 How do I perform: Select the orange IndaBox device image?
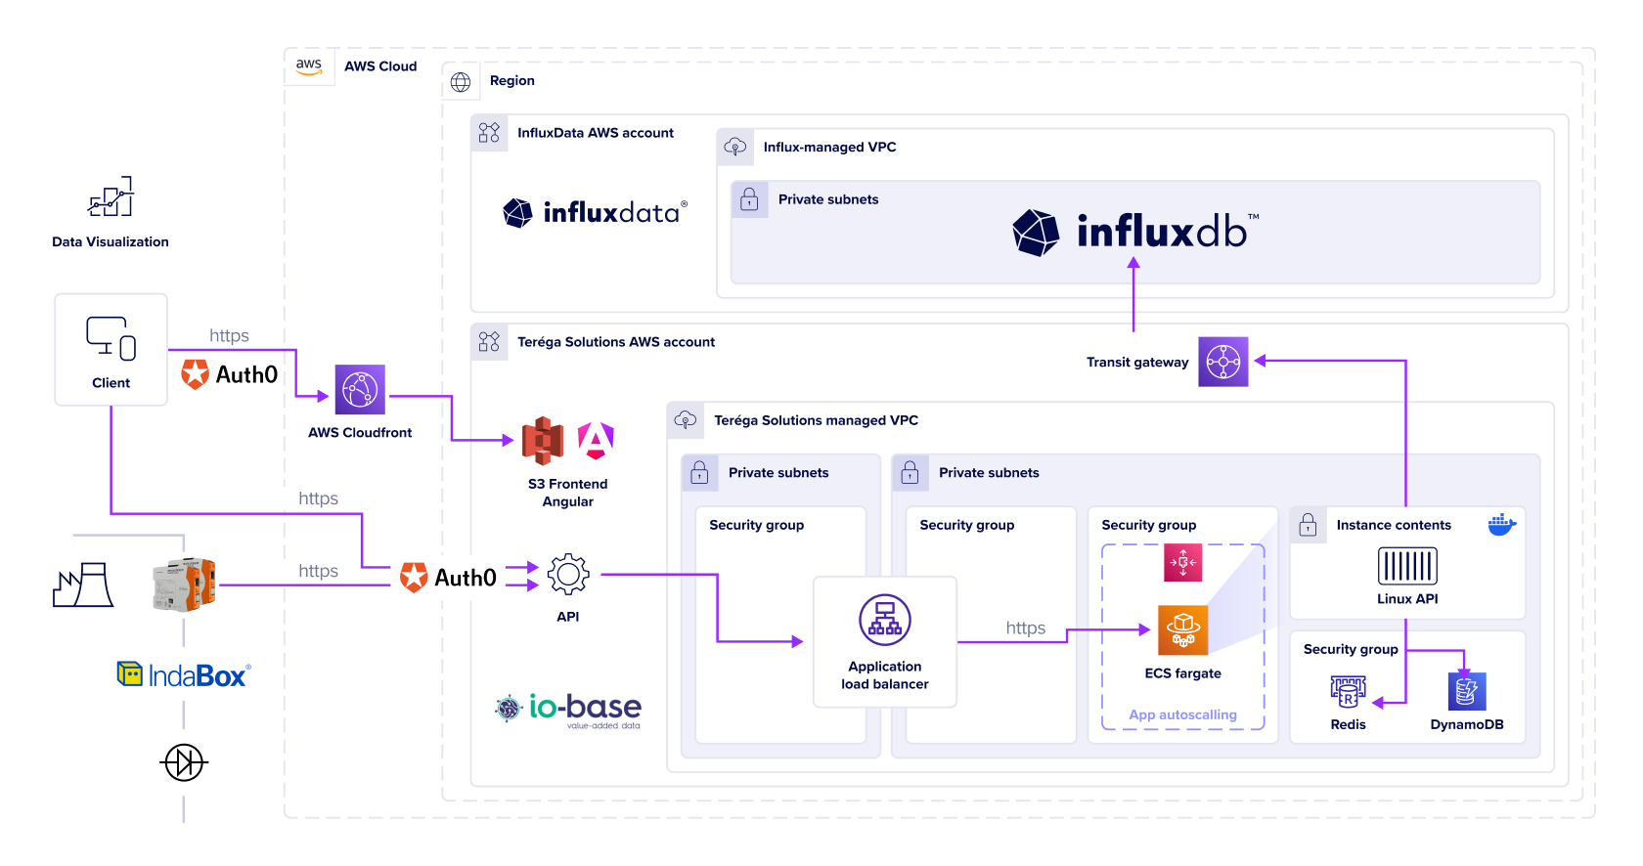coord(184,585)
